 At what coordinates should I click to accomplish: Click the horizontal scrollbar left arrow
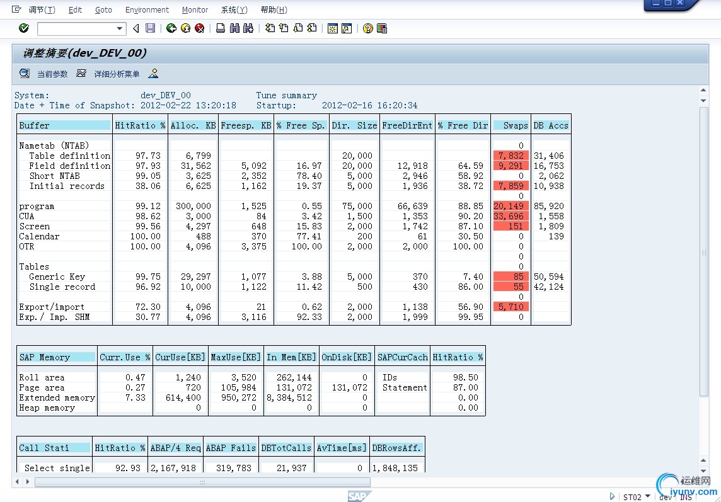click(x=18, y=482)
